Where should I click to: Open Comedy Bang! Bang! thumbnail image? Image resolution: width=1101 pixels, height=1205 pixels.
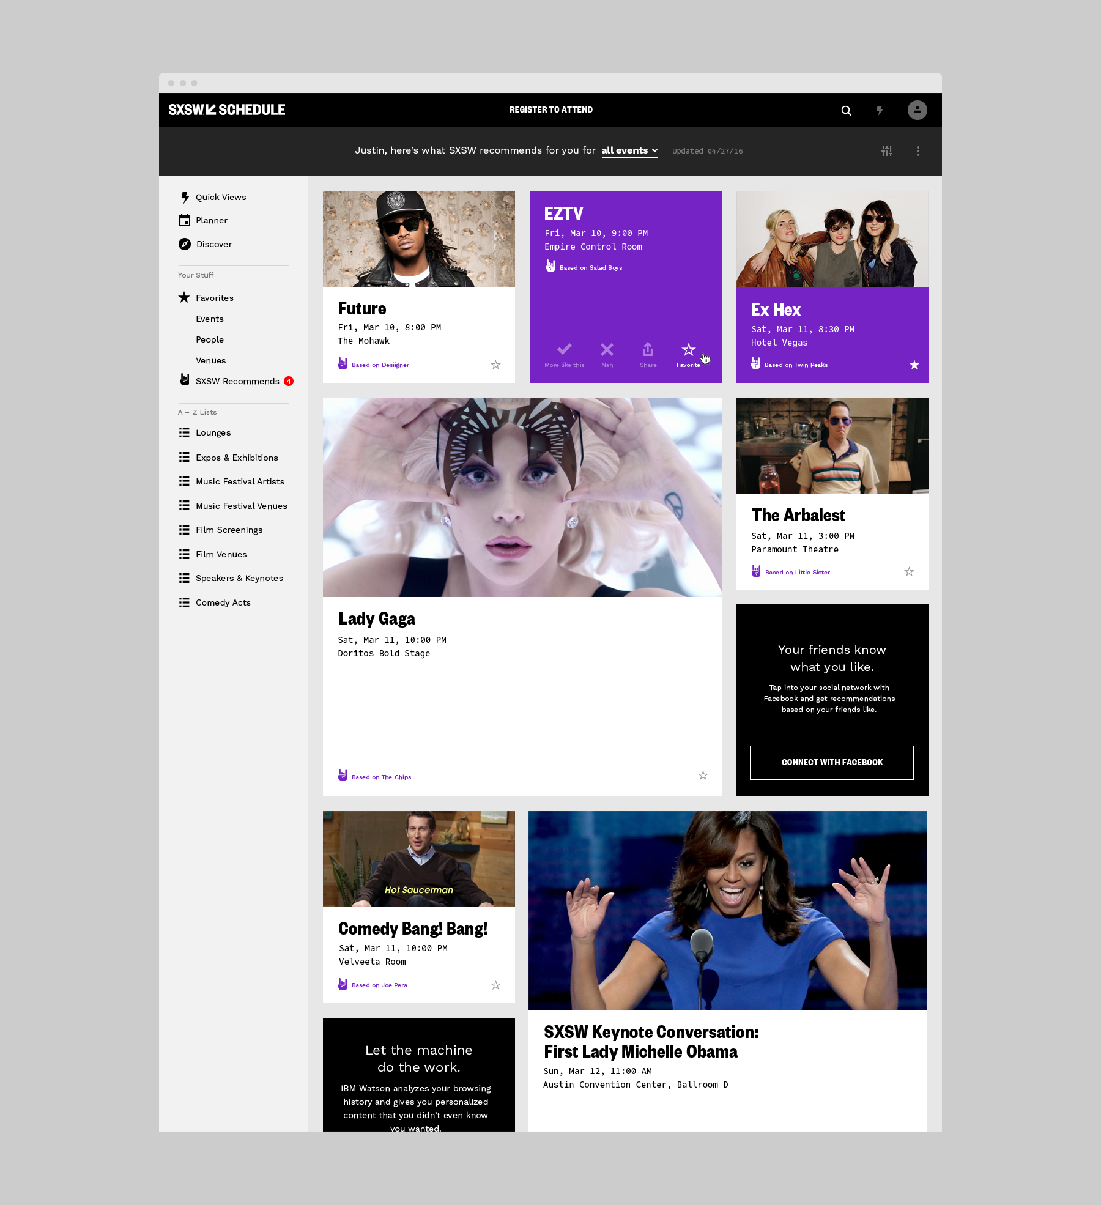coord(419,859)
